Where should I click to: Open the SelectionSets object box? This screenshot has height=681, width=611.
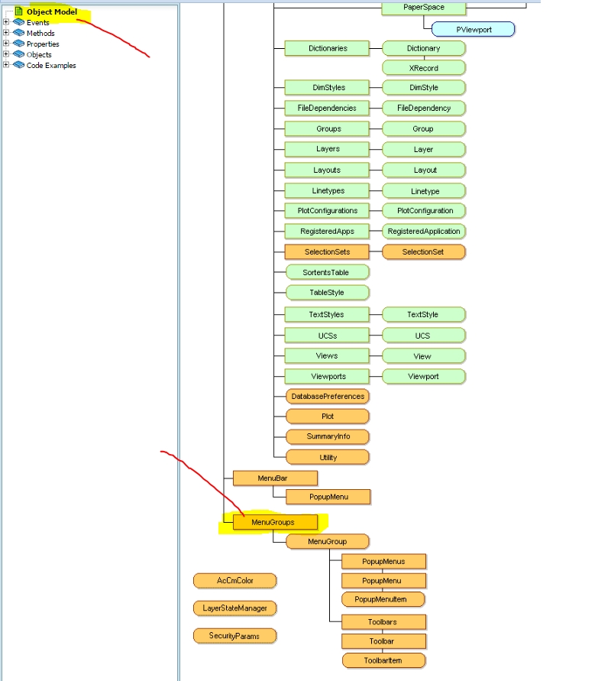click(327, 252)
